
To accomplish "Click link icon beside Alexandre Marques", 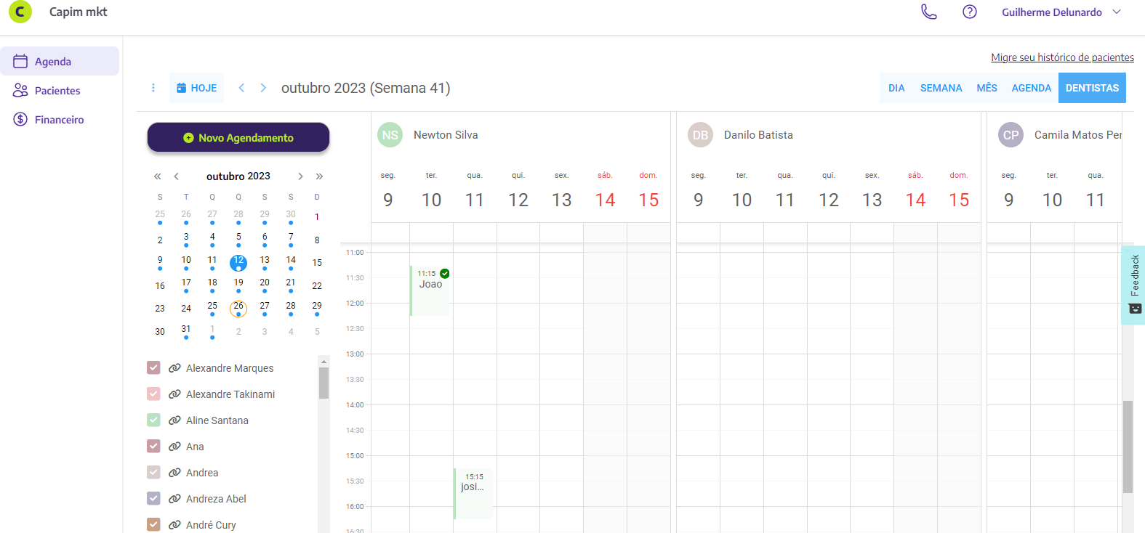I will pos(174,368).
